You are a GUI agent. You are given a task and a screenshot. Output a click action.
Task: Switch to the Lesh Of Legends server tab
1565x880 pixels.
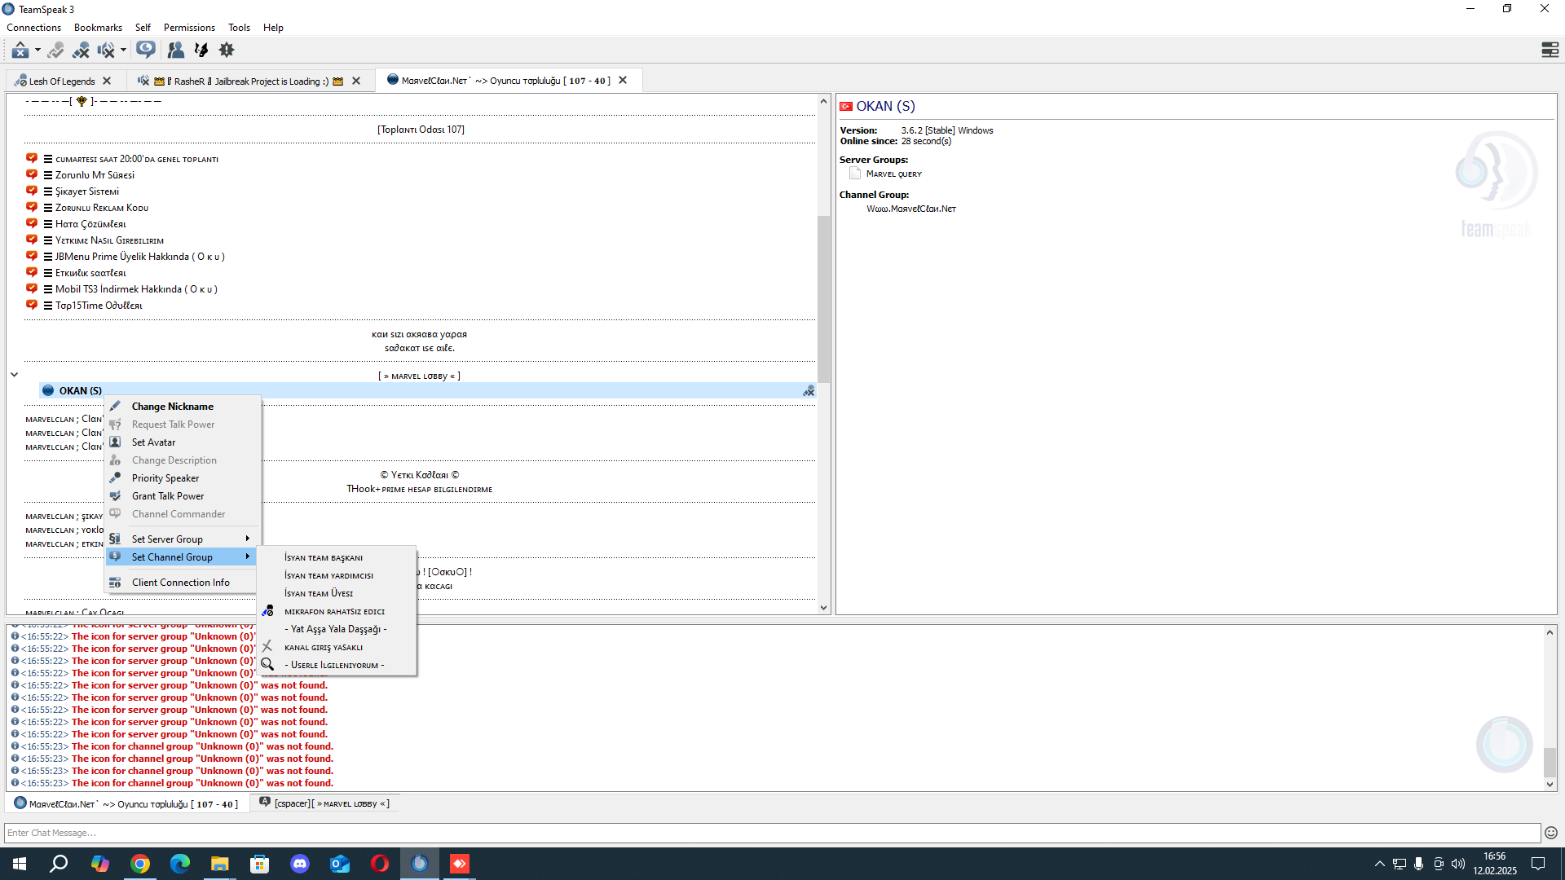(x=62, y=81)
